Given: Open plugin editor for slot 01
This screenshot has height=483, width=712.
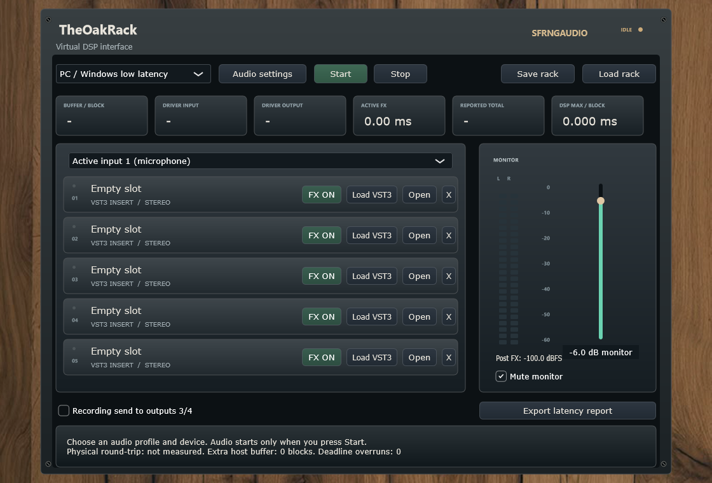Looking at the screenshot, I should pos(419,194).
